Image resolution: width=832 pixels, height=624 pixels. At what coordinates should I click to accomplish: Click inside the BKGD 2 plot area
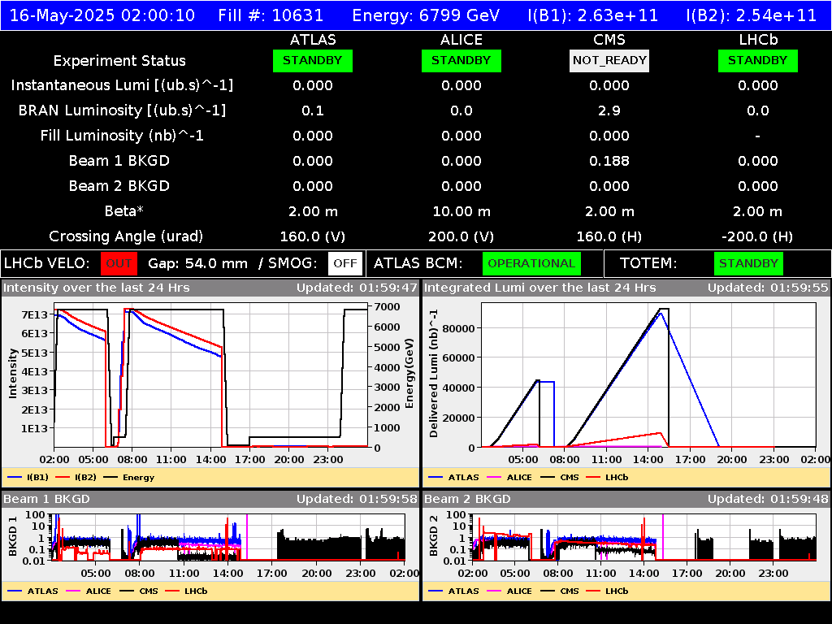click(643, 536)
